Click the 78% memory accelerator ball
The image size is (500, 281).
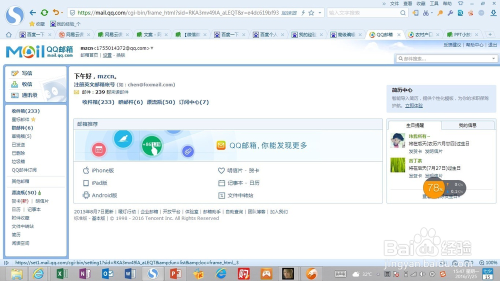pos(433,188)
